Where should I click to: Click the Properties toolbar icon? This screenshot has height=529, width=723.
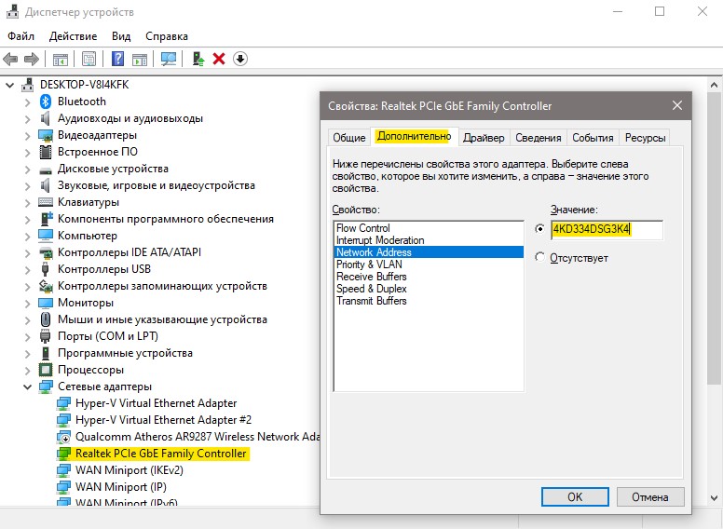[89, 59]
